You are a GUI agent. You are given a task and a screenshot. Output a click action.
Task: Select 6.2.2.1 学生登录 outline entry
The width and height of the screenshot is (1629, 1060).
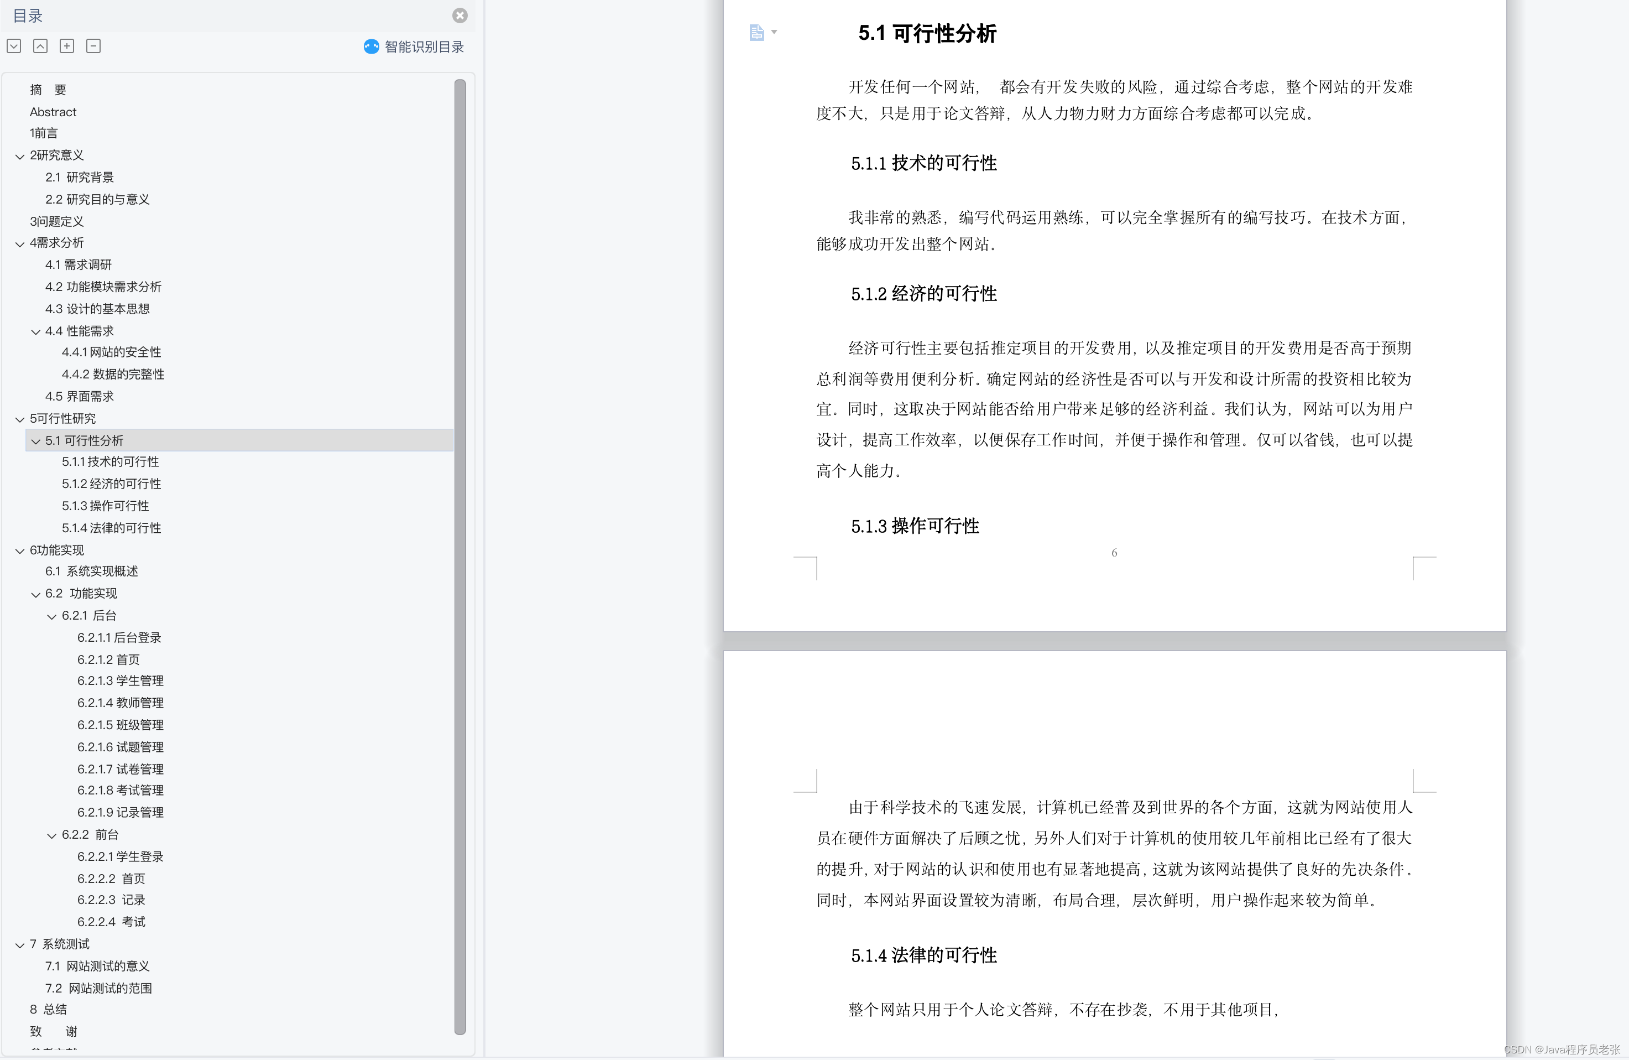(121, 856)
